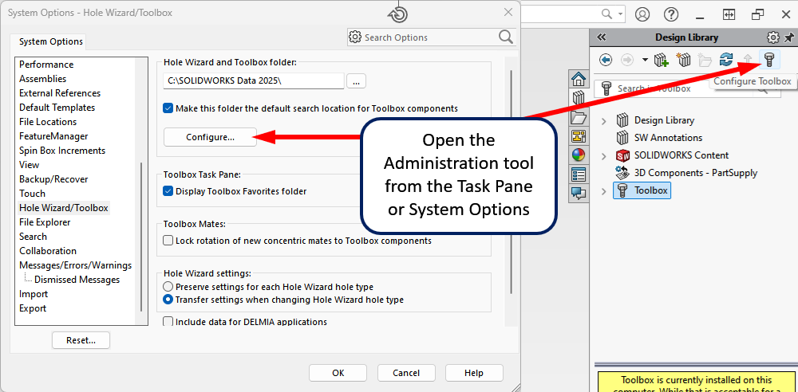This screenshot has height=392, width=798.
Task: Open File Explorer tab in task pane
Action: [578, 117]
